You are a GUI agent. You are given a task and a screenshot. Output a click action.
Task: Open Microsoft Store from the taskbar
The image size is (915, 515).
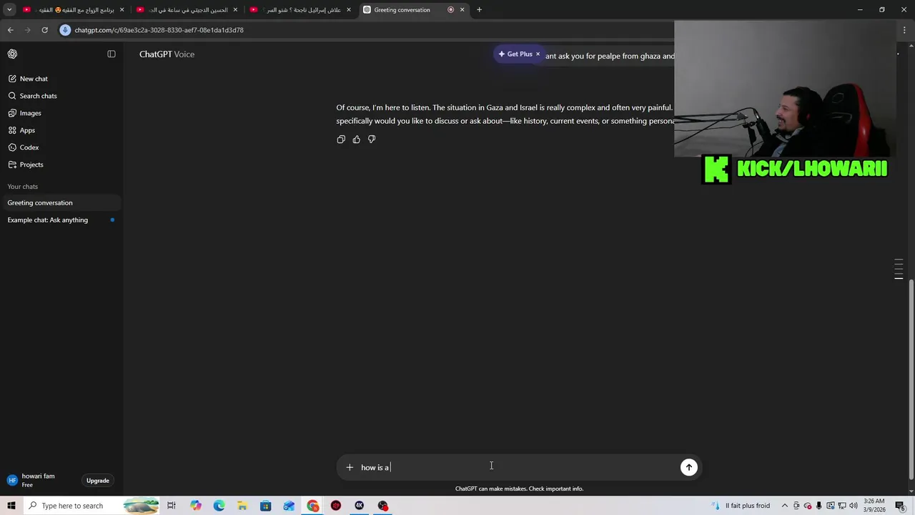click(265, 506)
